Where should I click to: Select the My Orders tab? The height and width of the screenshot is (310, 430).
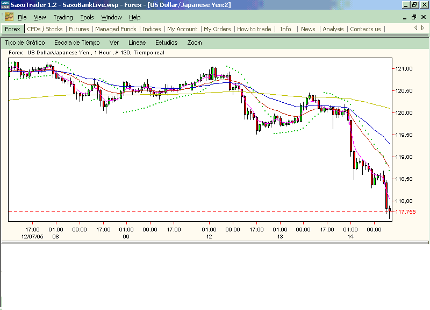pyautogui.click(x=217, y=29)
